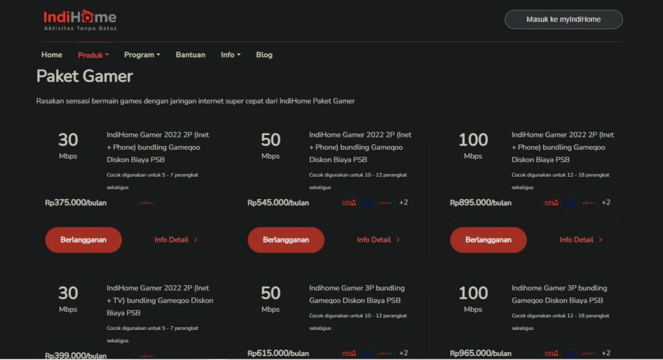The height and width of the screenshot is (360, 663).
Task: Open the Produk dropdown menu
Action: (93, 55)
